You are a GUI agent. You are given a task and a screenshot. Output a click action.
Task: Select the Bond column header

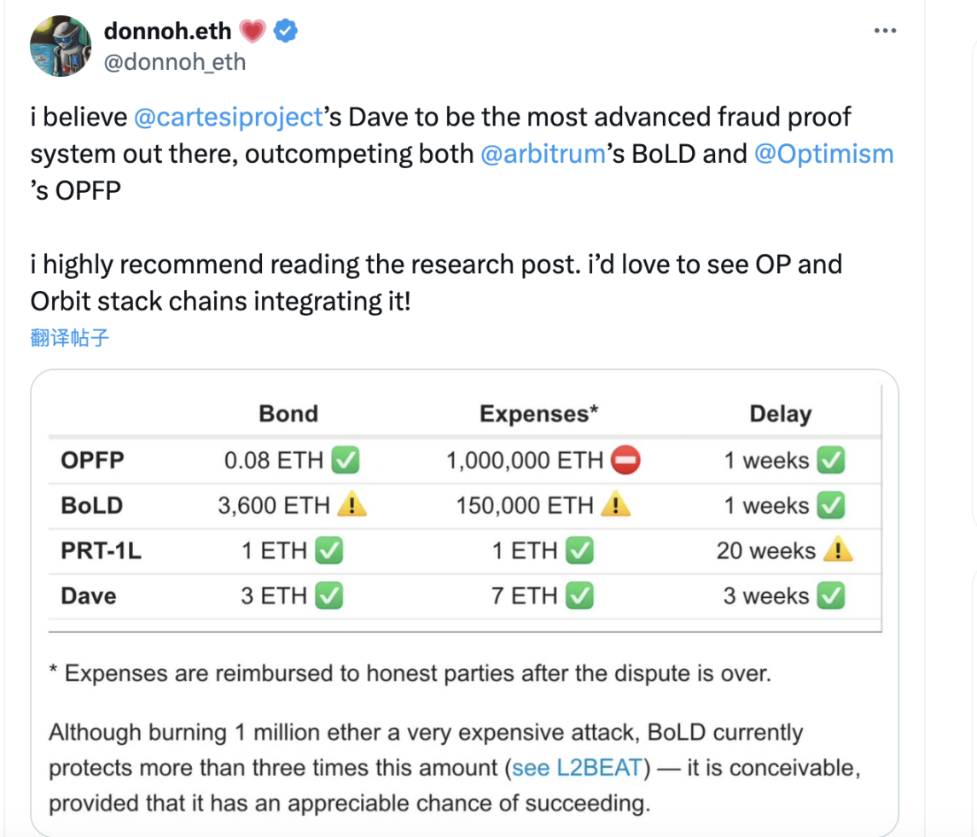288,414
